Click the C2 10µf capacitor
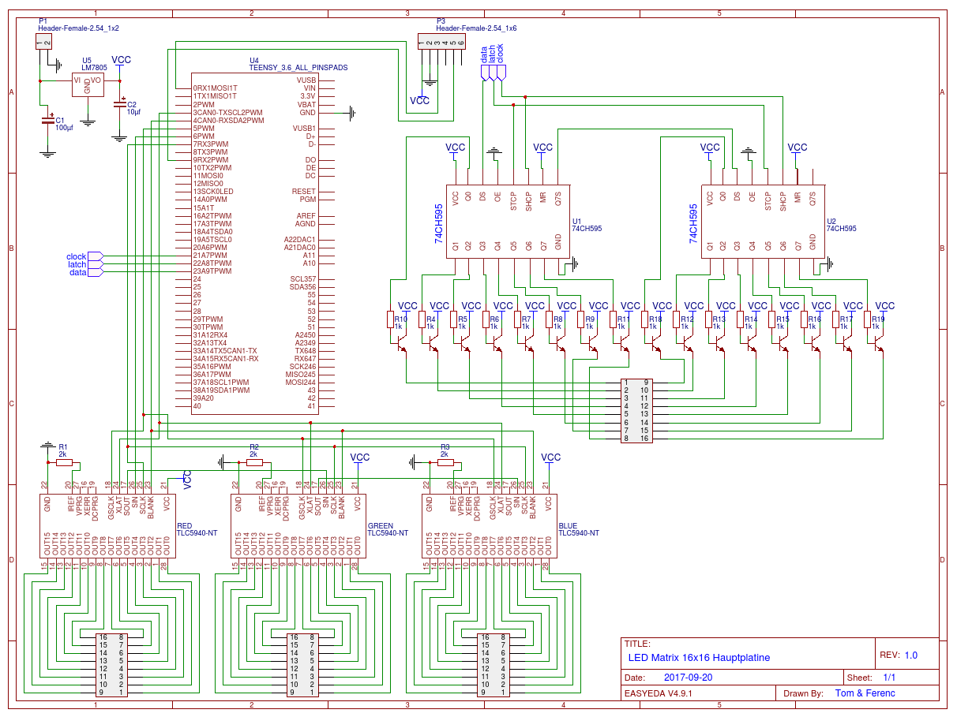The height and width of the screenshot is (717, 957). coord(120,103)
